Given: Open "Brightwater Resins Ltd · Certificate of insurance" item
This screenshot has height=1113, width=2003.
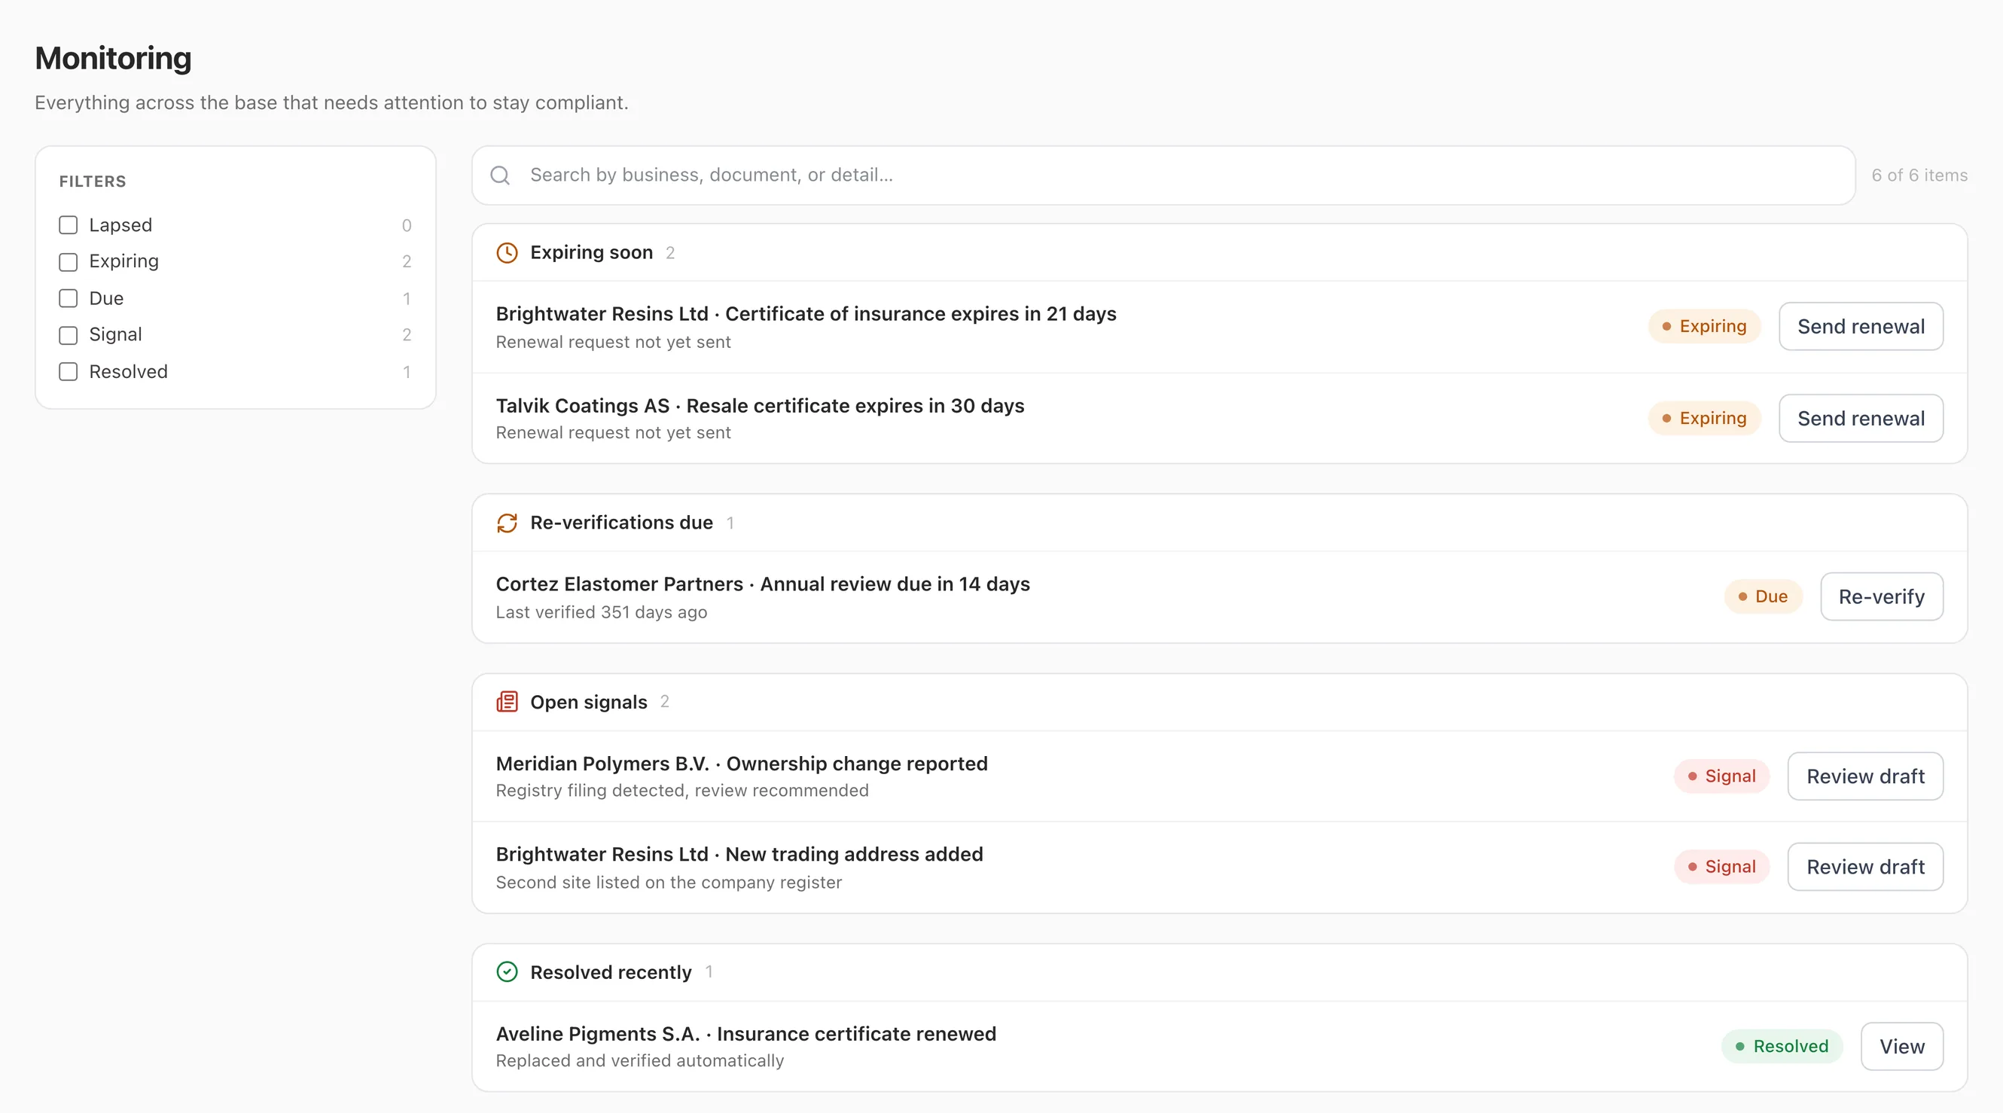Looking at the screenshot, I should (806, 314).
